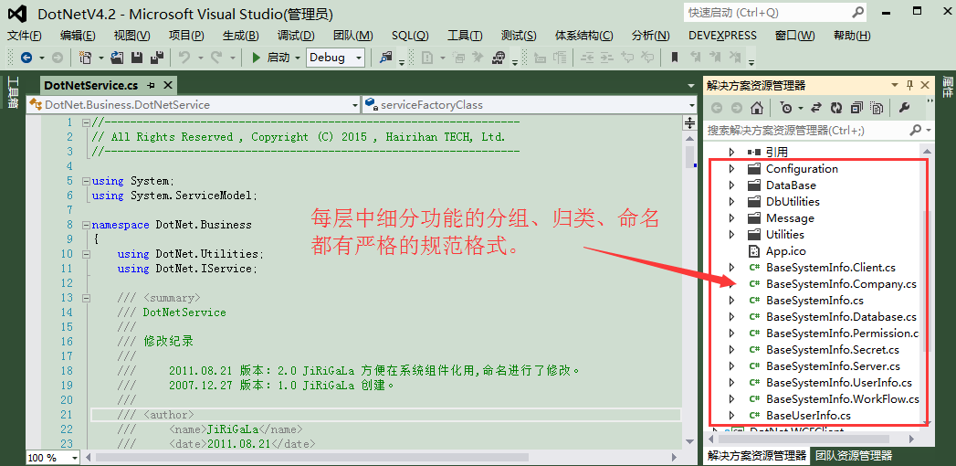This screenshot has width=956, height=466.
Task: Click the Save toolbar icon
Action: tap(137, 58)
